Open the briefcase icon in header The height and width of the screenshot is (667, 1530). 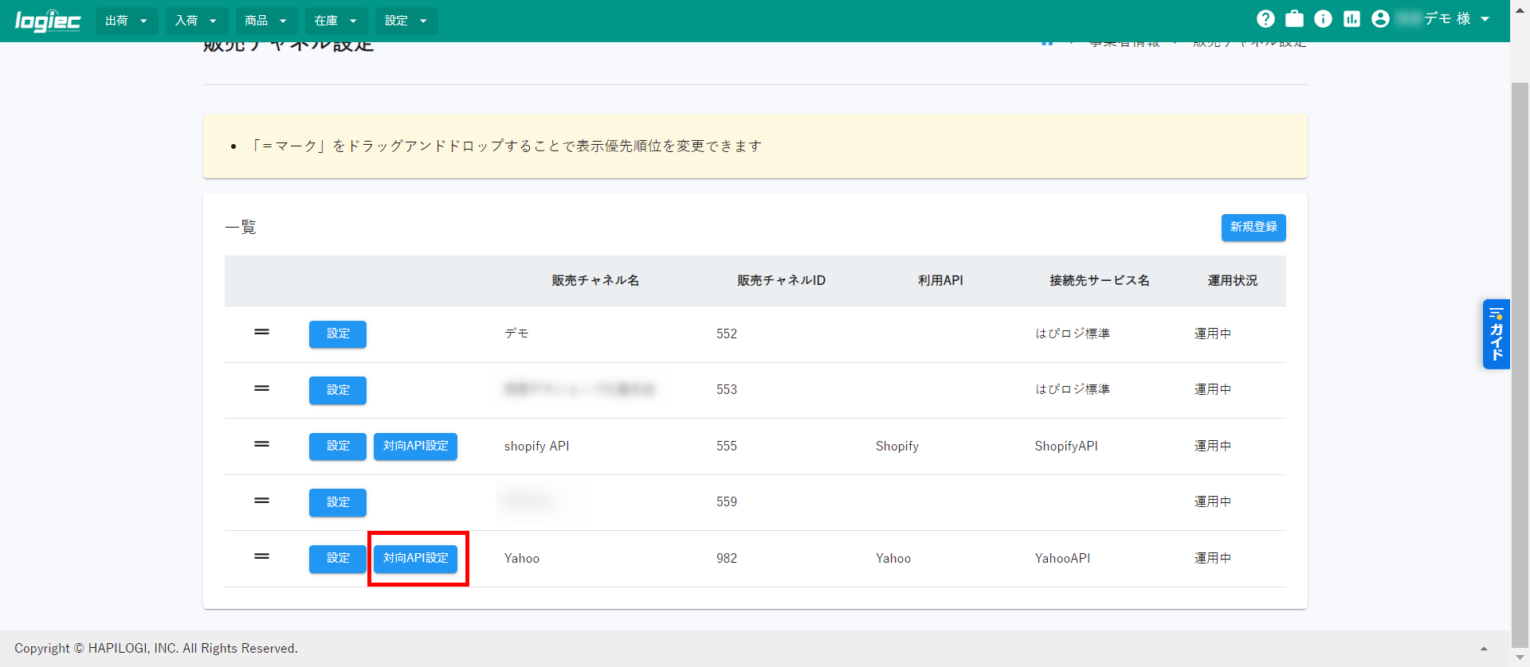tap(1294, 19)
